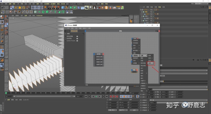The height and width of the screenshot is (114, 211).
Task: Expand the 克隆 object in object manager
Action: click(x=142, y=12)
